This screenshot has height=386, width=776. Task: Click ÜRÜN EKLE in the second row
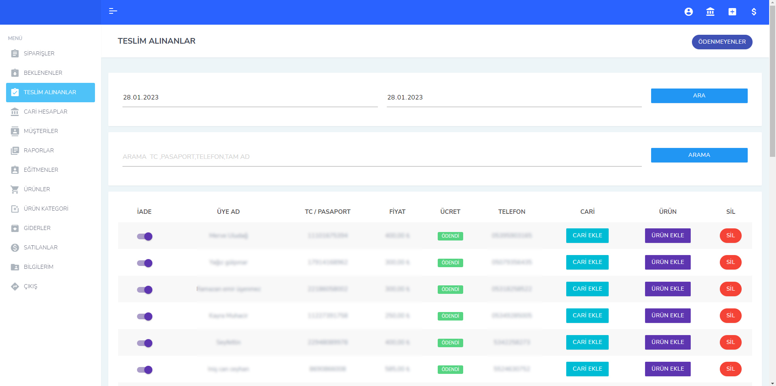(x=668, y=262)
